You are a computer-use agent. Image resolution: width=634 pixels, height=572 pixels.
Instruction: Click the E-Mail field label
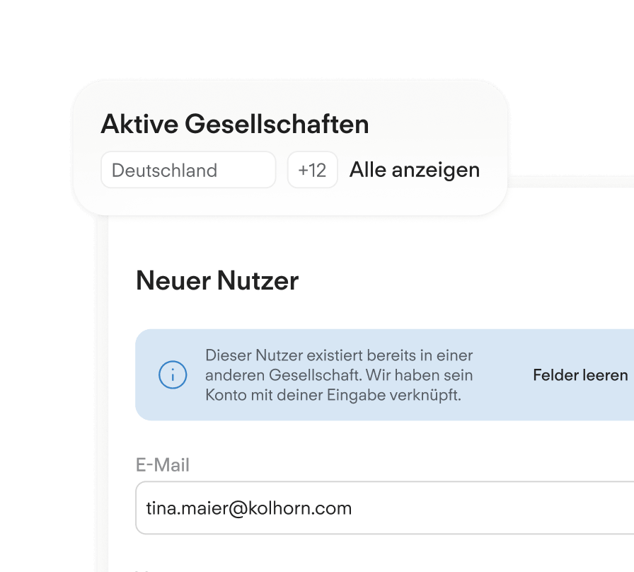(x=163, y=465)
